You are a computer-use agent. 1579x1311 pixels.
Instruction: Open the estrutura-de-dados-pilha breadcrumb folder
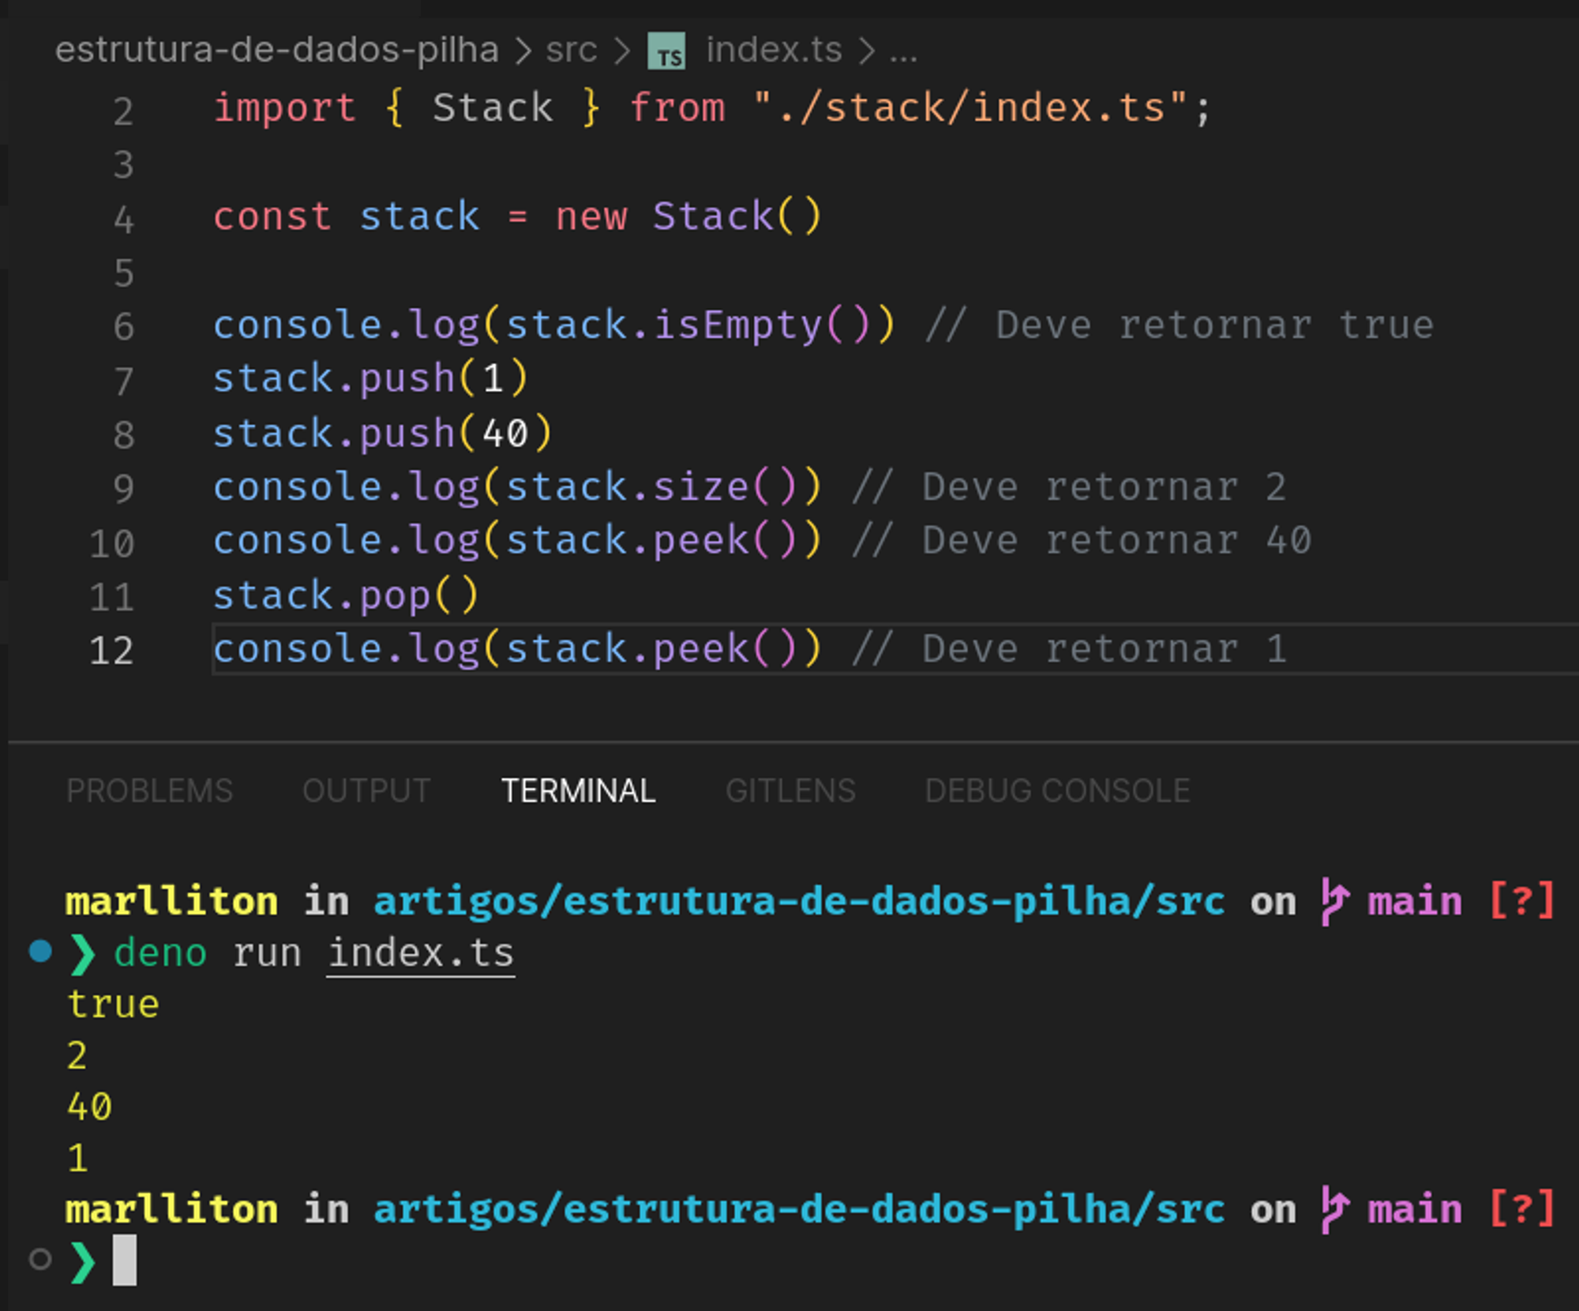pyautogui.click(x=276, y=51)
